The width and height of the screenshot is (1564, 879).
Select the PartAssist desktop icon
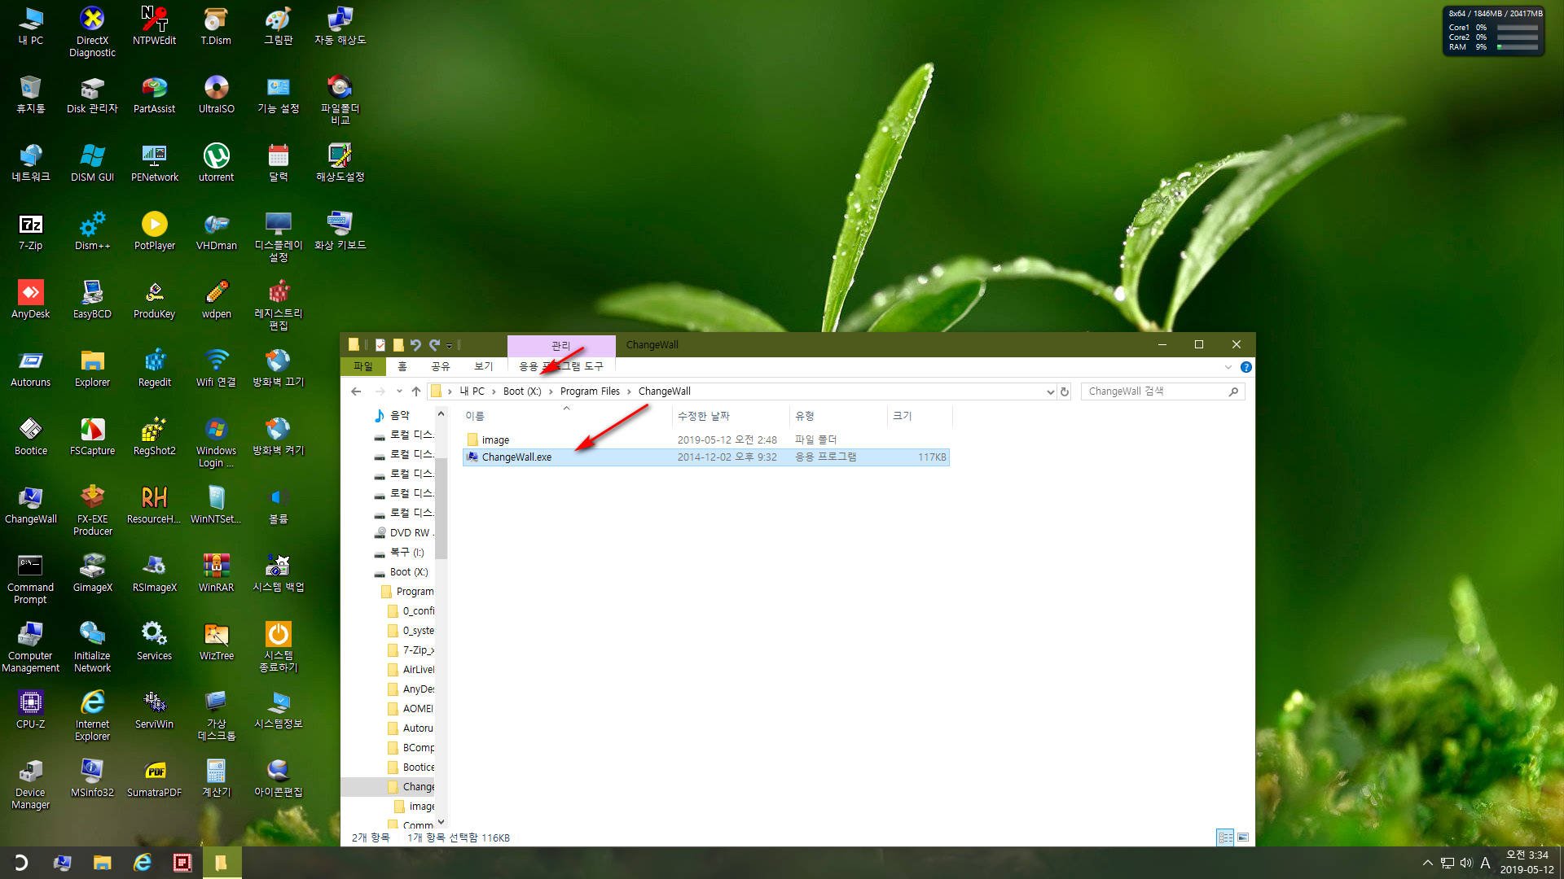154,94
